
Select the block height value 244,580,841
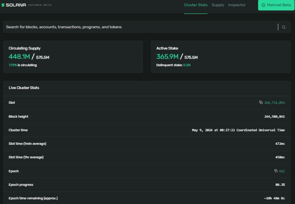[274, 117]
